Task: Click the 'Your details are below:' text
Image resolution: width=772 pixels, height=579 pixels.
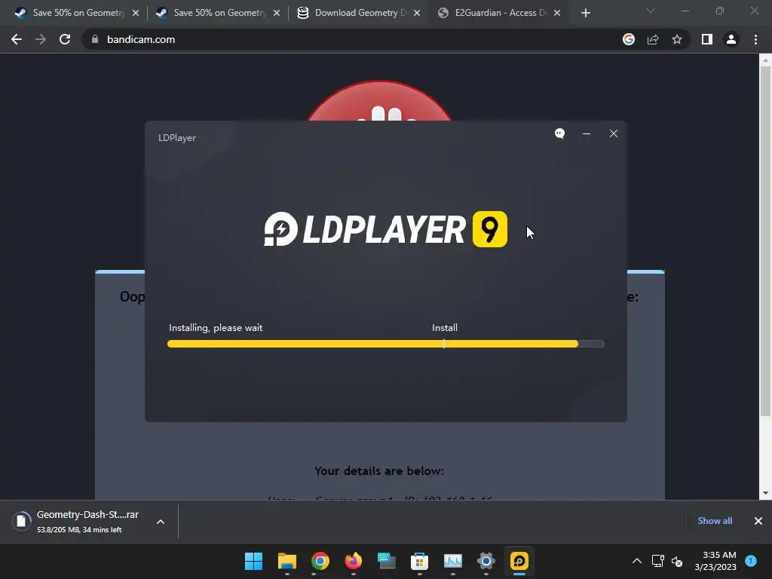Action: click(x=379, y=471)
